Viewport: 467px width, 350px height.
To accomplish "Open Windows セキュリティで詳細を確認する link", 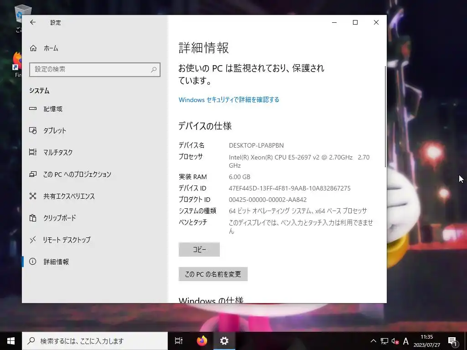I will (229, 100).
